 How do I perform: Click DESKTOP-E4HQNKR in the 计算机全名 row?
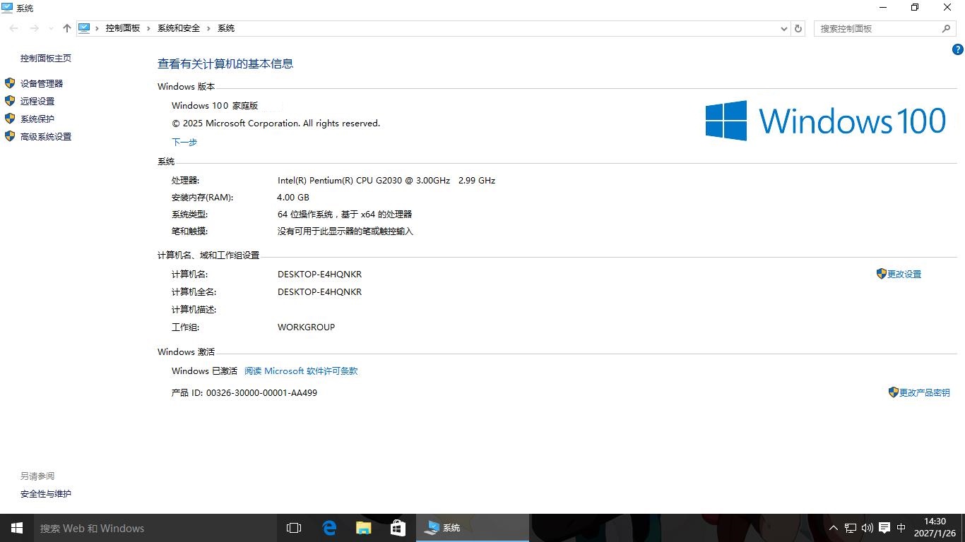pos(319,291)
